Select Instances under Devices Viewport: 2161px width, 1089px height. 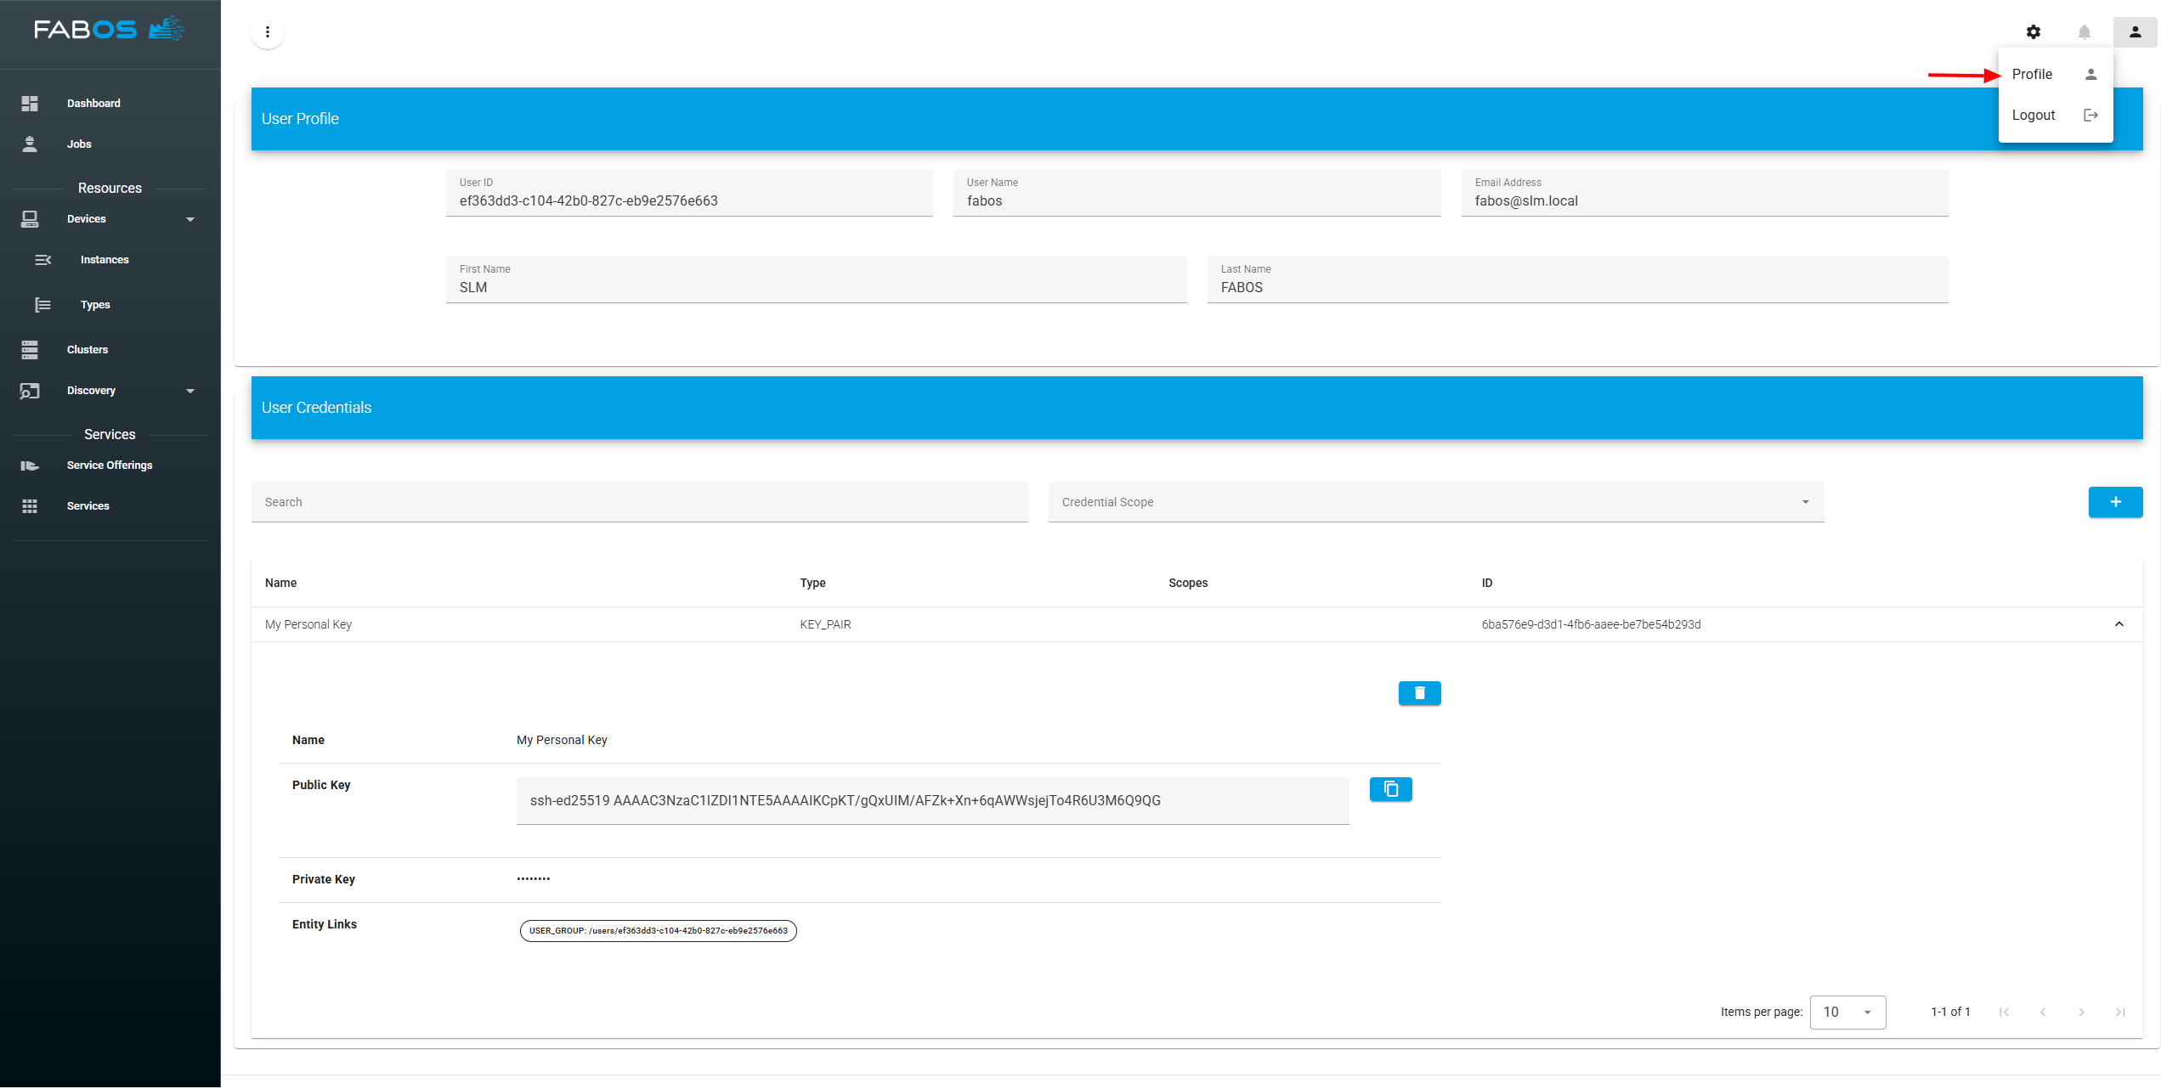(x=105, y=259)
